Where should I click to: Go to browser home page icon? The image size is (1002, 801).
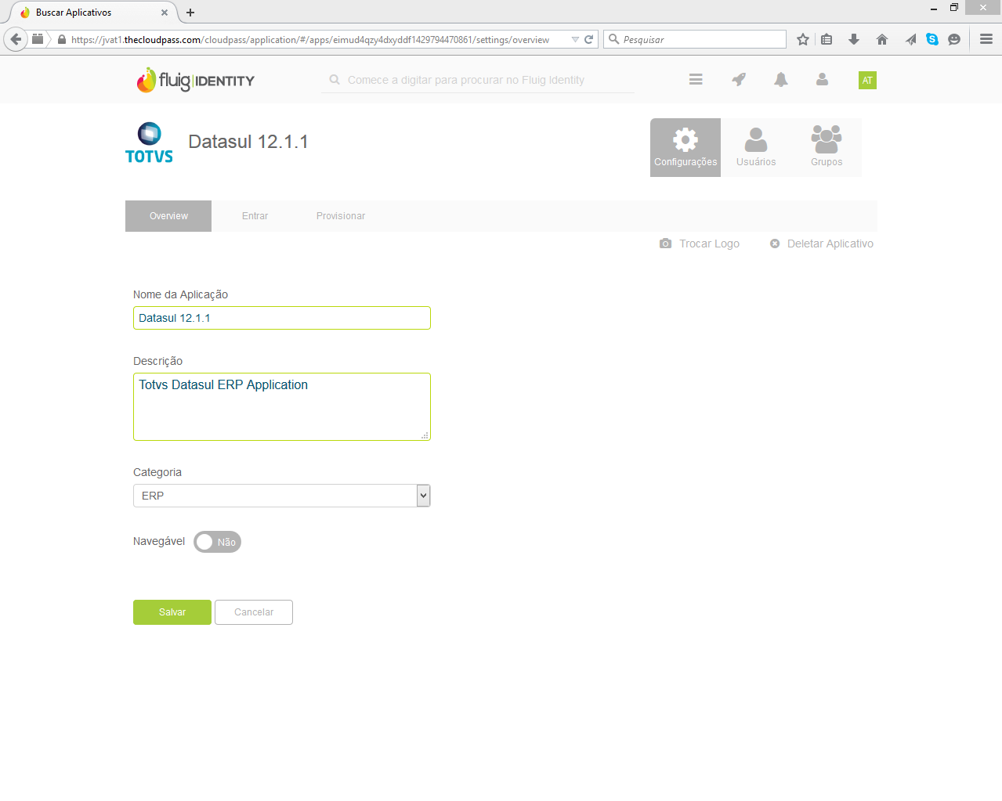[882, 39]
